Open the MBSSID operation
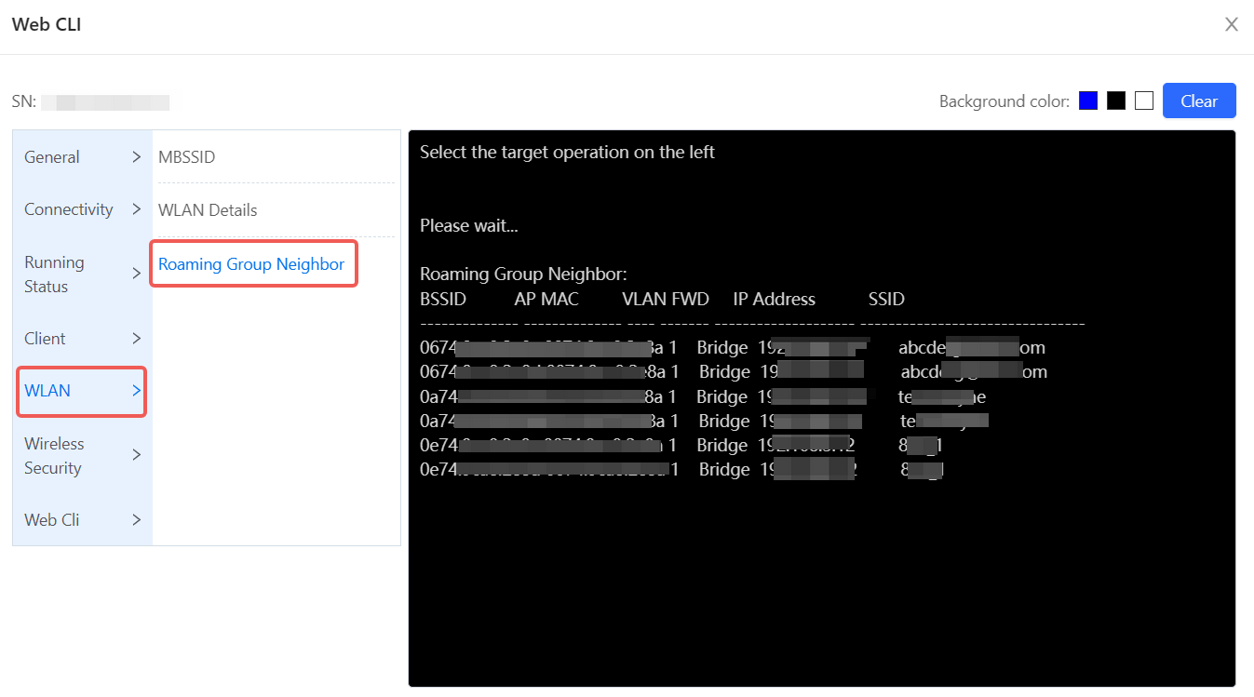The image size is (1254, 697). [x=186, y=157]
